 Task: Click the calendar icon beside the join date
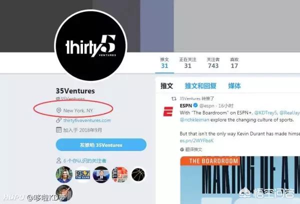pyautogui.click(x=58, y=130)
